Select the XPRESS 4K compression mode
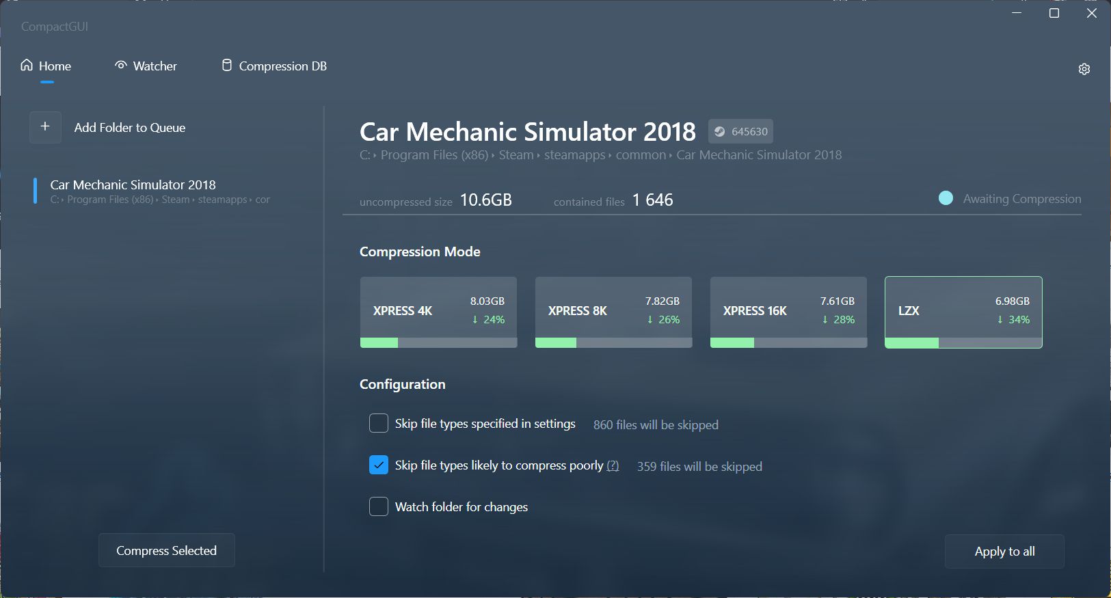This screenshot has width=1111, height=598. coord(438,312)
